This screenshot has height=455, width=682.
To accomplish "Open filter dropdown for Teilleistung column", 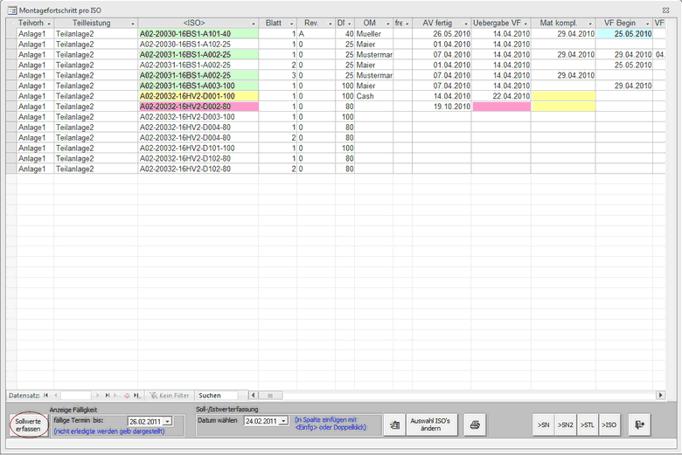I will 132,23.
